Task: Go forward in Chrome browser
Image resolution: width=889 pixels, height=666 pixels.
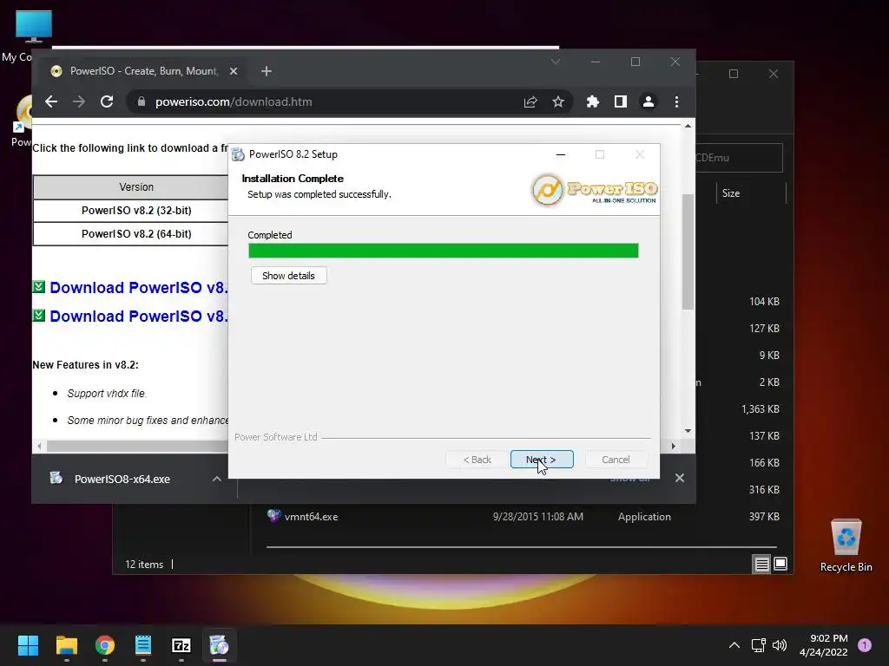Action: (79, 102)
